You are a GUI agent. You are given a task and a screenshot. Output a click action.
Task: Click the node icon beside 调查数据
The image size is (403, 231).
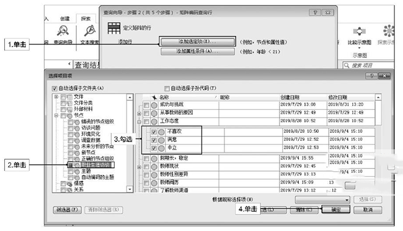[77, 140]
